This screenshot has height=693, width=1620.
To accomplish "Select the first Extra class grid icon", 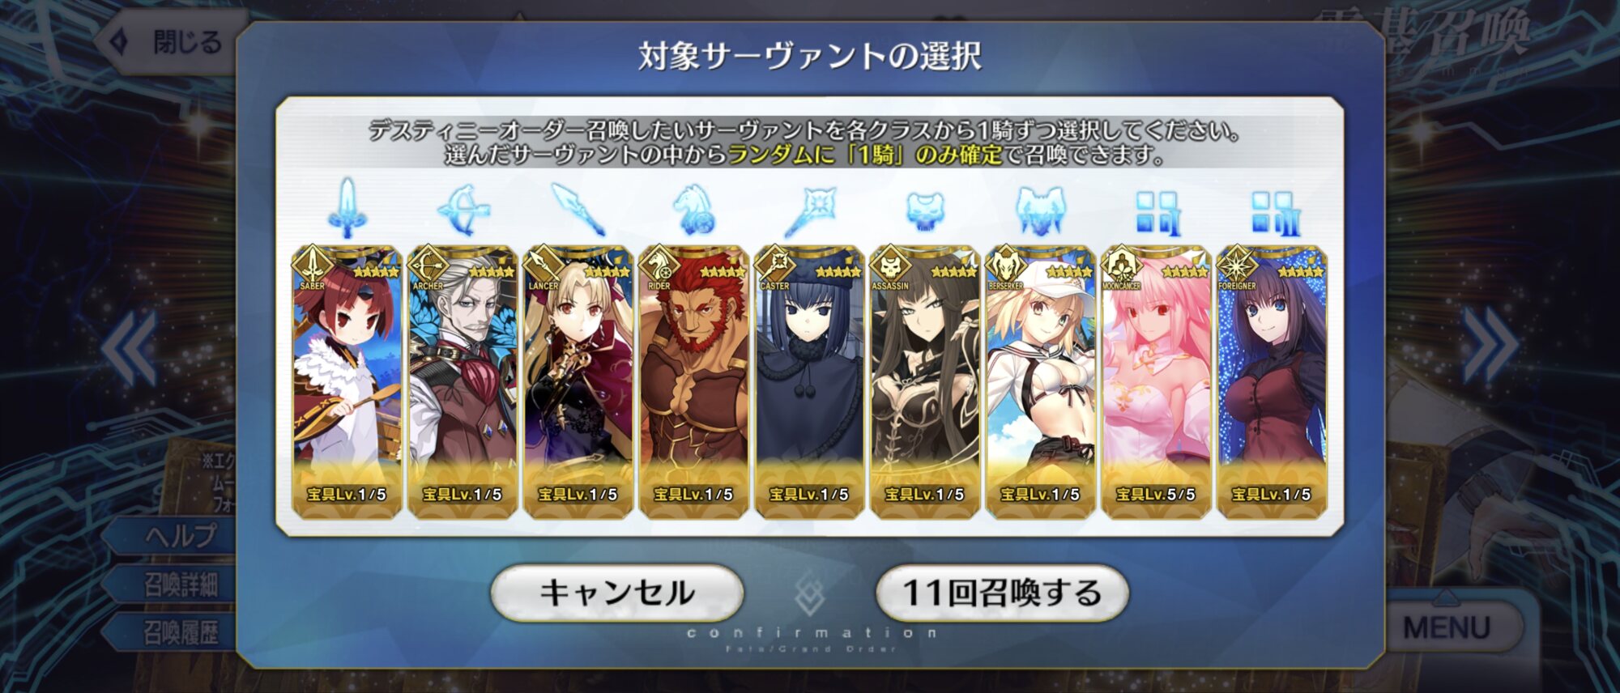I will (1157, 212).
